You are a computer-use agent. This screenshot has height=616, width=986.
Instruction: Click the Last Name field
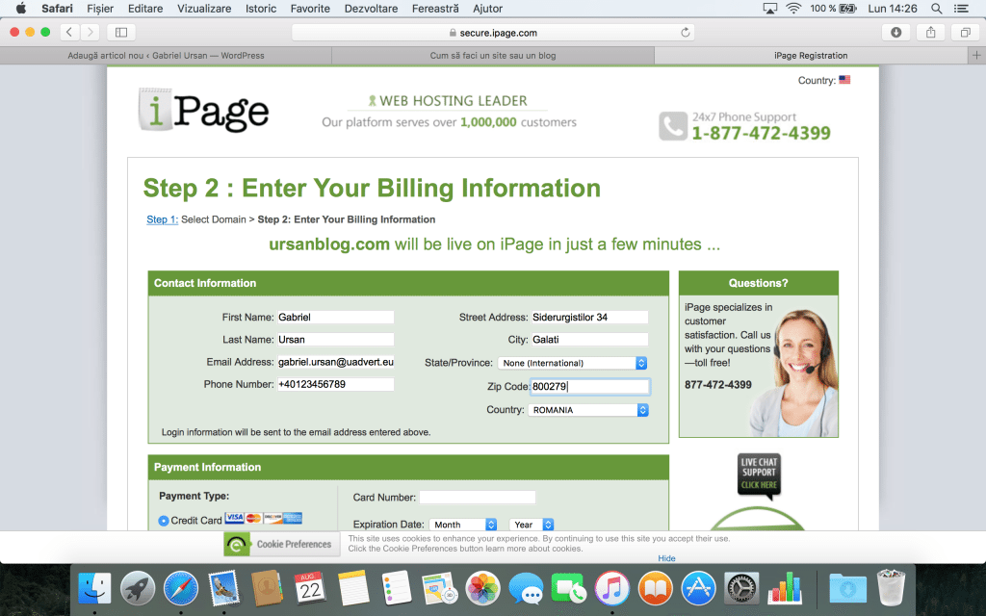[336, 340]
